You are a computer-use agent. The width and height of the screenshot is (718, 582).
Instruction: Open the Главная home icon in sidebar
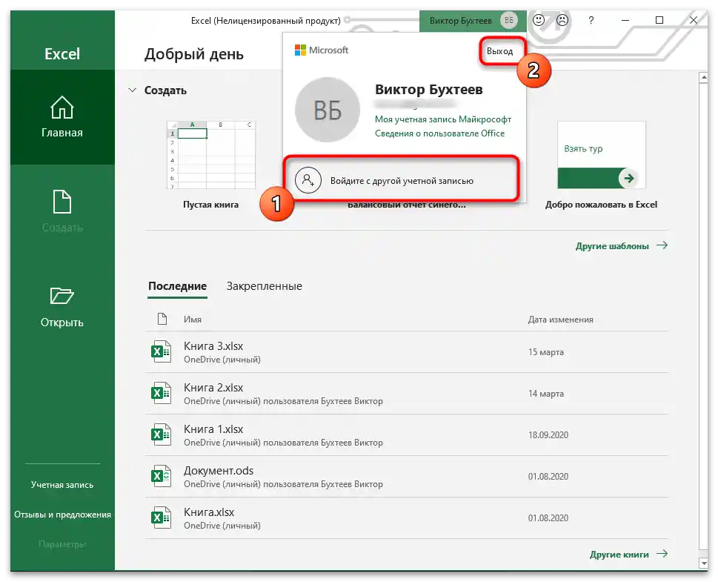(x=62, y=108)
